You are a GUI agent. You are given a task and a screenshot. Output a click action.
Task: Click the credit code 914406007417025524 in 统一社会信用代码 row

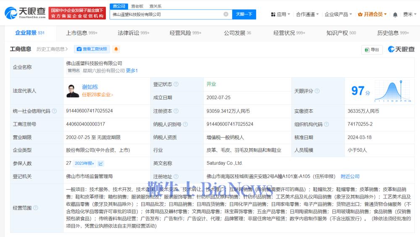[x=89, y=111]
